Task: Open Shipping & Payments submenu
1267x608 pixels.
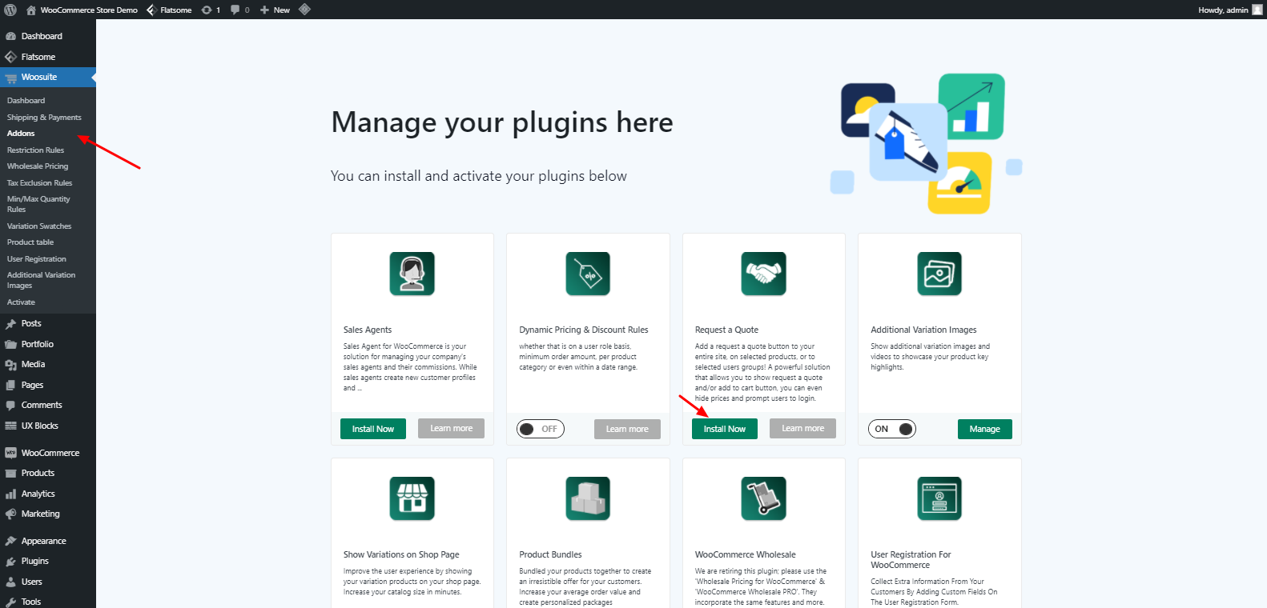Action: 44,118
